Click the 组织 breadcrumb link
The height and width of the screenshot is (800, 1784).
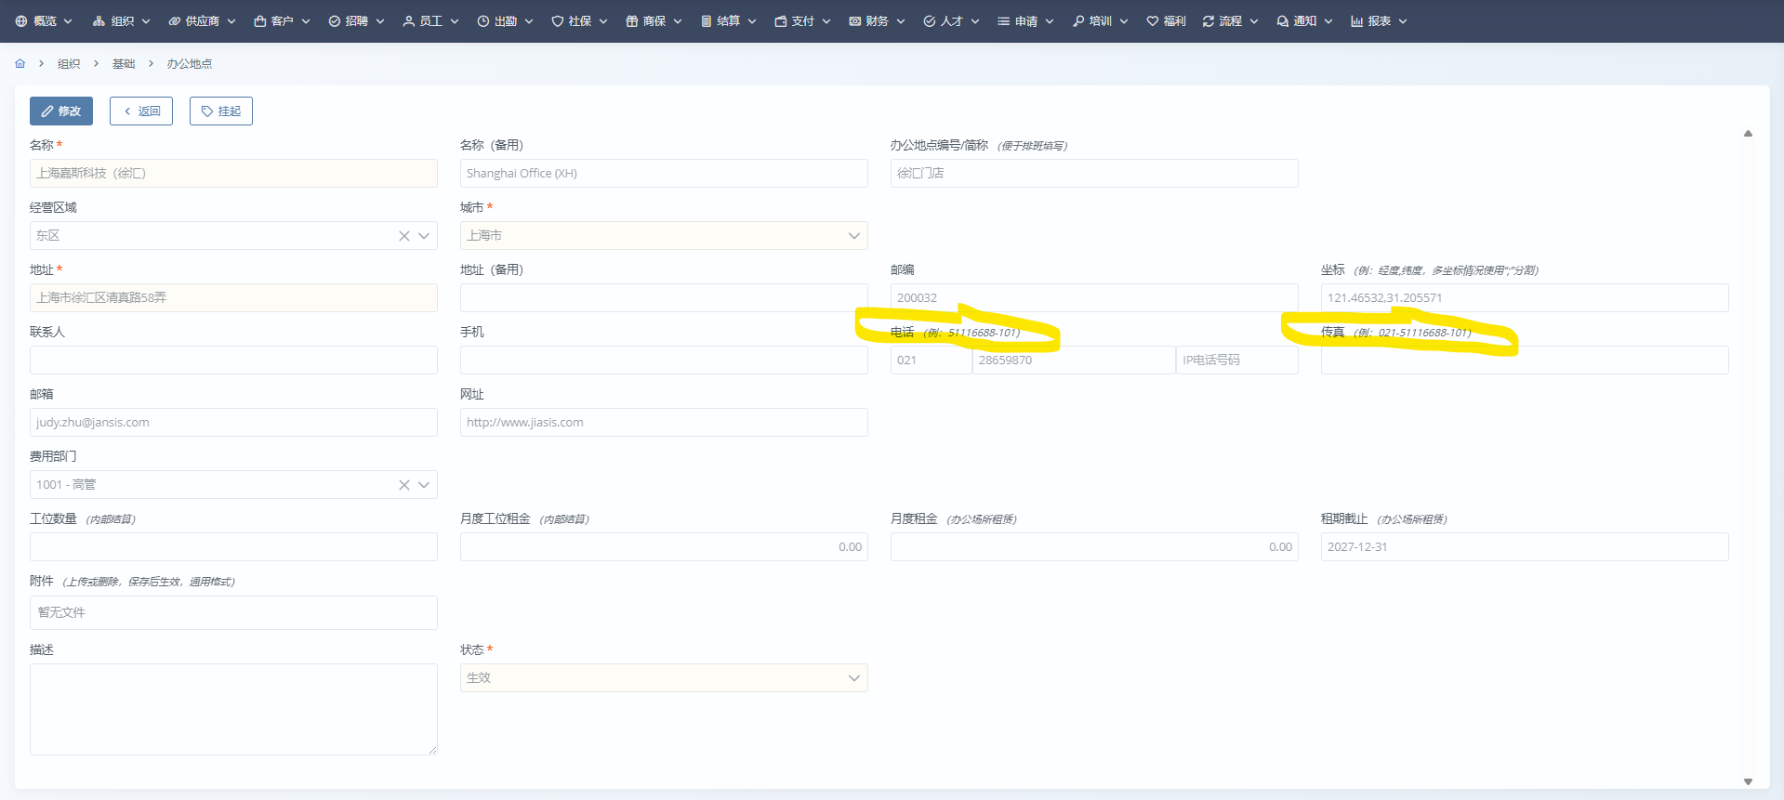click(69, 64)
